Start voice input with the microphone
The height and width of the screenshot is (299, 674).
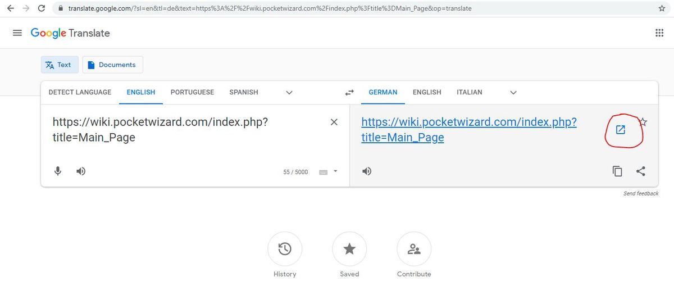click(58, 171)
